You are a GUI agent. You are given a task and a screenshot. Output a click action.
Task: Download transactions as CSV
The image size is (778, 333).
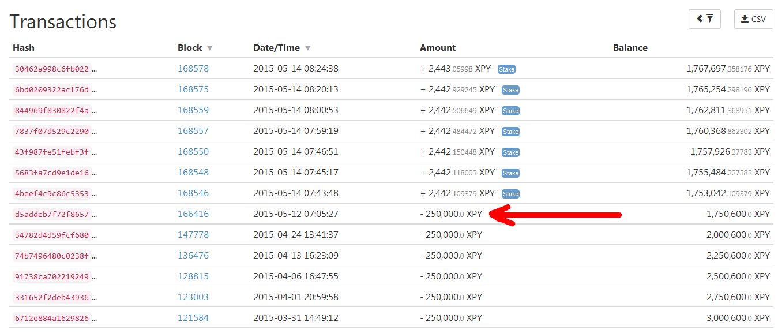click(753, 19)
